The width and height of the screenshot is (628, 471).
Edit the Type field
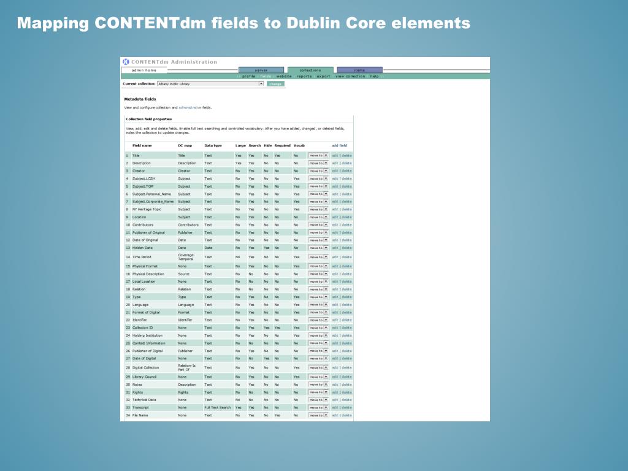pos(335,297)
